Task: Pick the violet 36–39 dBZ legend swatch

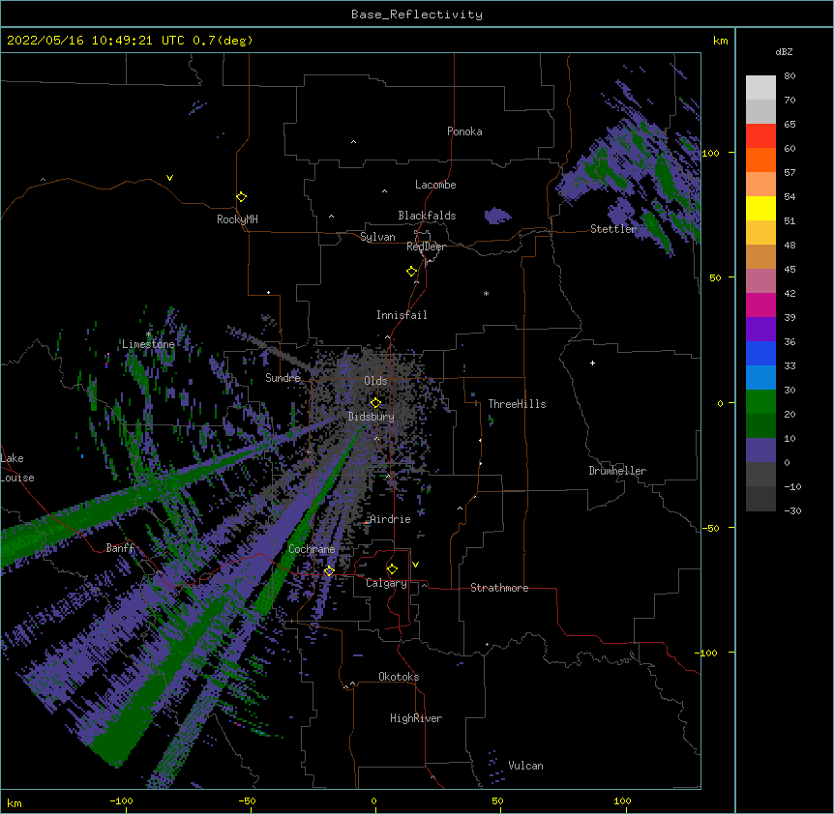Action: tap(760, 330)
